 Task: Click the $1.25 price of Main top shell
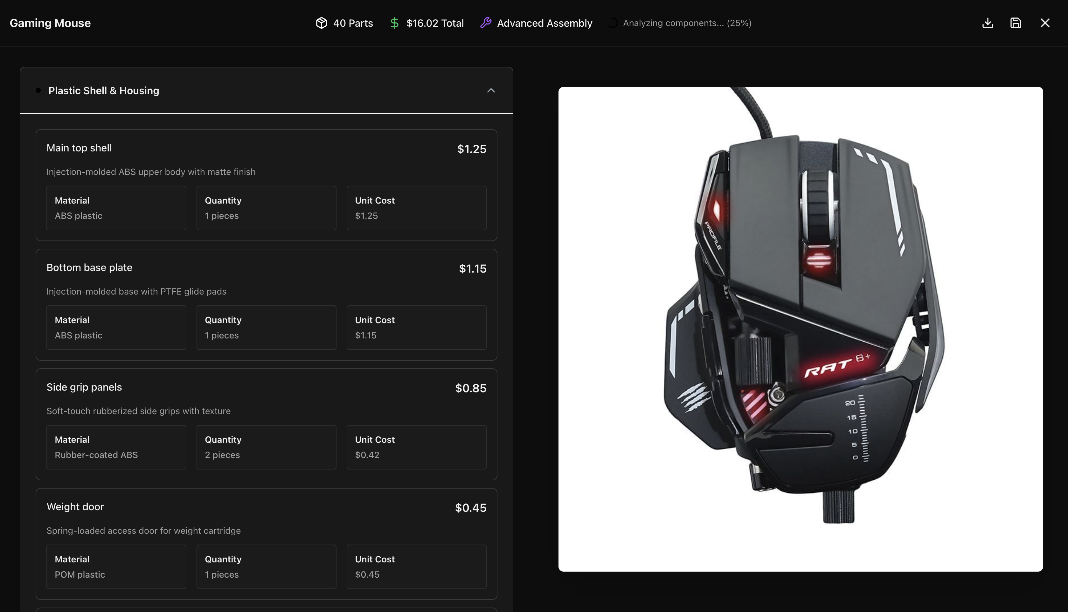point(471,149)
